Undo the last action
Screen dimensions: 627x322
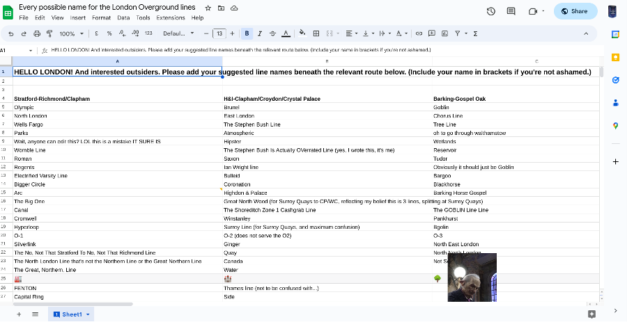click(x=10, y=34)
